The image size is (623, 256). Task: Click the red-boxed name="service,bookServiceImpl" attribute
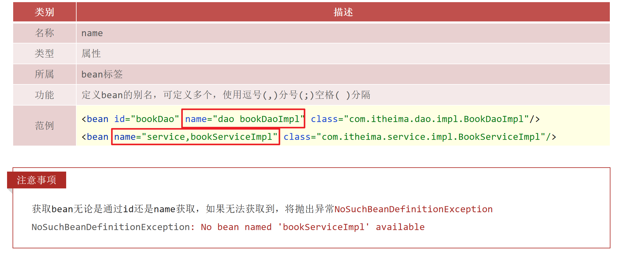coord(195,137)
